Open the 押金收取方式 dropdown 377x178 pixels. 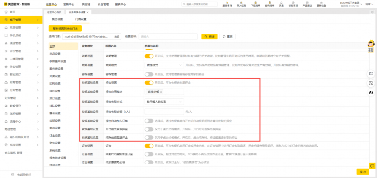pos(164,102)
